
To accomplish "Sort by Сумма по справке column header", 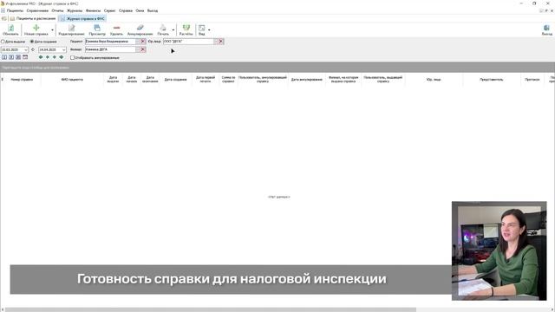I will click(x=228, y=80).
